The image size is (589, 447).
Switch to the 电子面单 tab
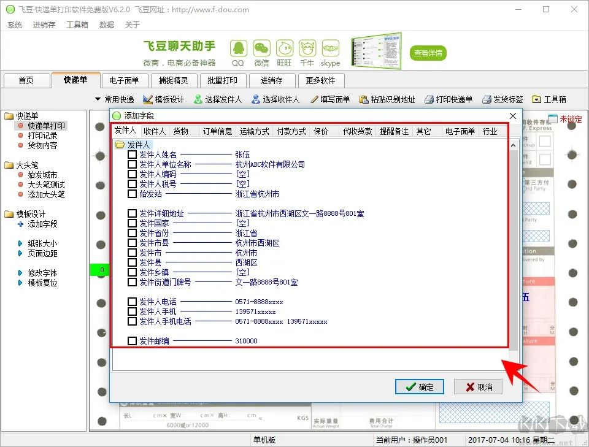tap(125, 80)
